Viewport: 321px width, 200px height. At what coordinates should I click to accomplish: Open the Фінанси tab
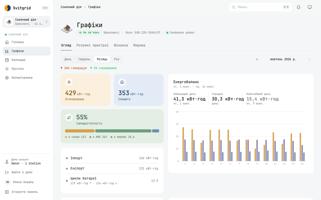[121, 45]
